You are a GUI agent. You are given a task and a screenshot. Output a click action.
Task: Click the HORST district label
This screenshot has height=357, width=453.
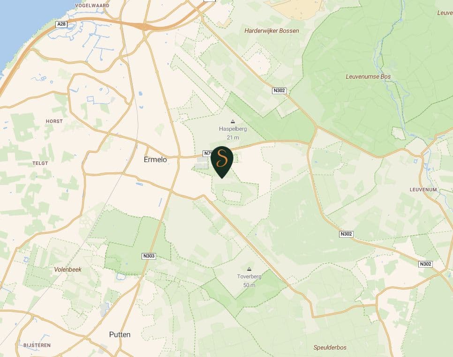click(54, 121)
